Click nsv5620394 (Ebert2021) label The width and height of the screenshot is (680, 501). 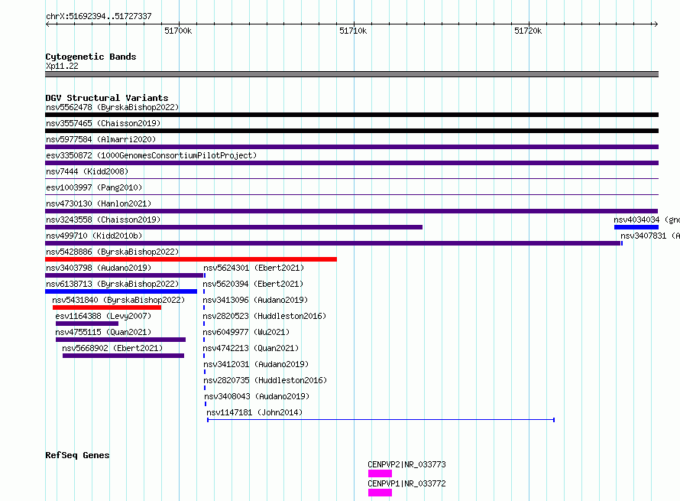pyautogui.click(x=253, y=284)
